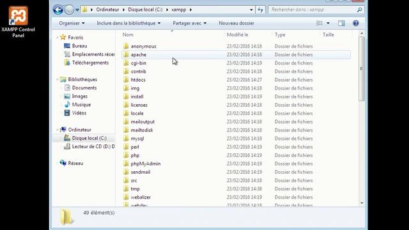Click xampp in the address breadcrumb

tap(179, 10)
